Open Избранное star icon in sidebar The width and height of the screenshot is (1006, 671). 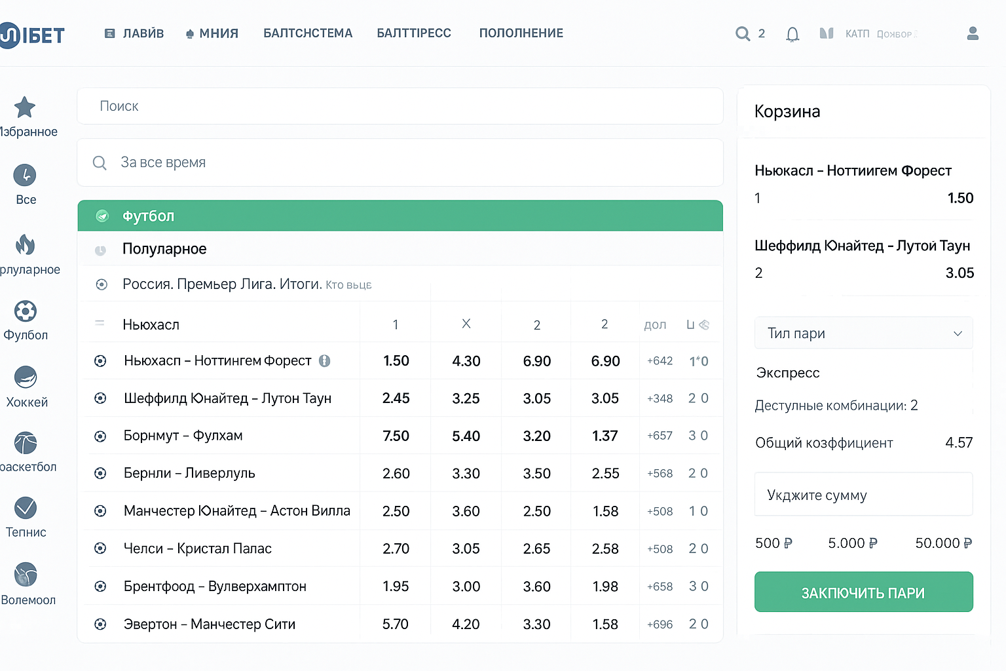pos(25,107)
